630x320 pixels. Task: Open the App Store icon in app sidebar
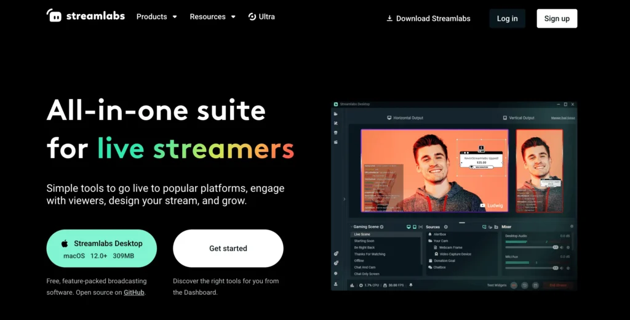[336, 133]
